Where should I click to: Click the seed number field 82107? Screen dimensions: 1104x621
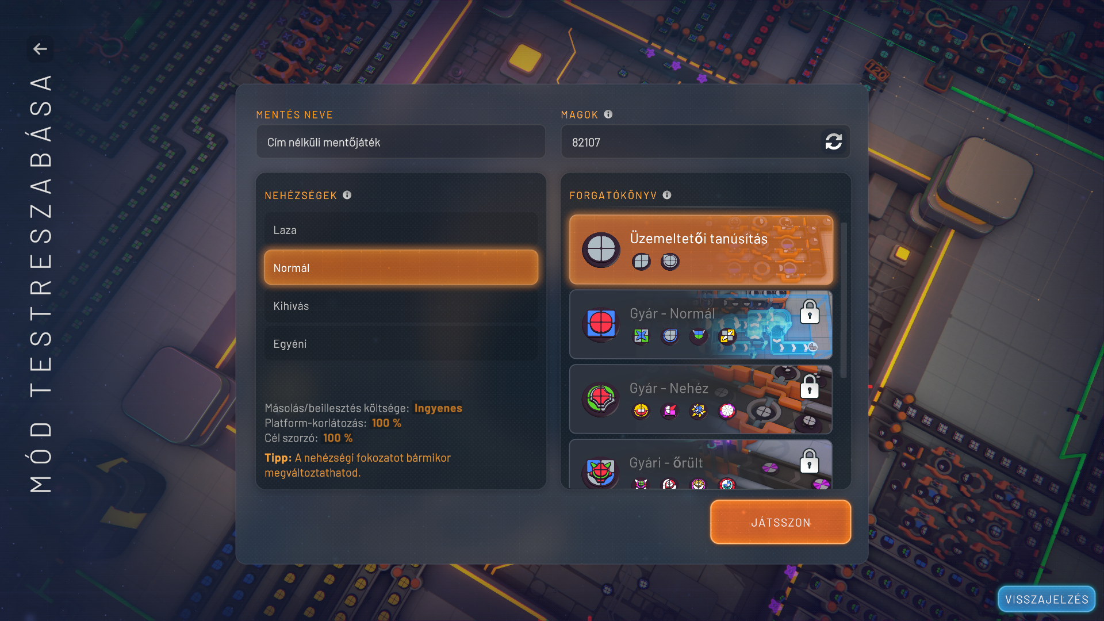[x=690, y=142]
